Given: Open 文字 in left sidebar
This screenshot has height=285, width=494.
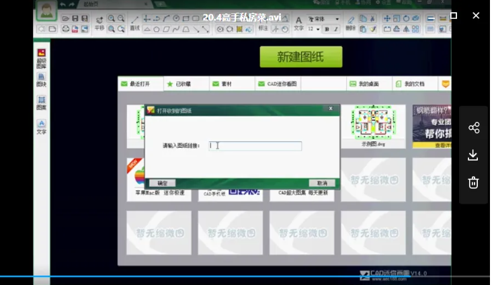Looking at the screenshot, I should click(41, 127).
